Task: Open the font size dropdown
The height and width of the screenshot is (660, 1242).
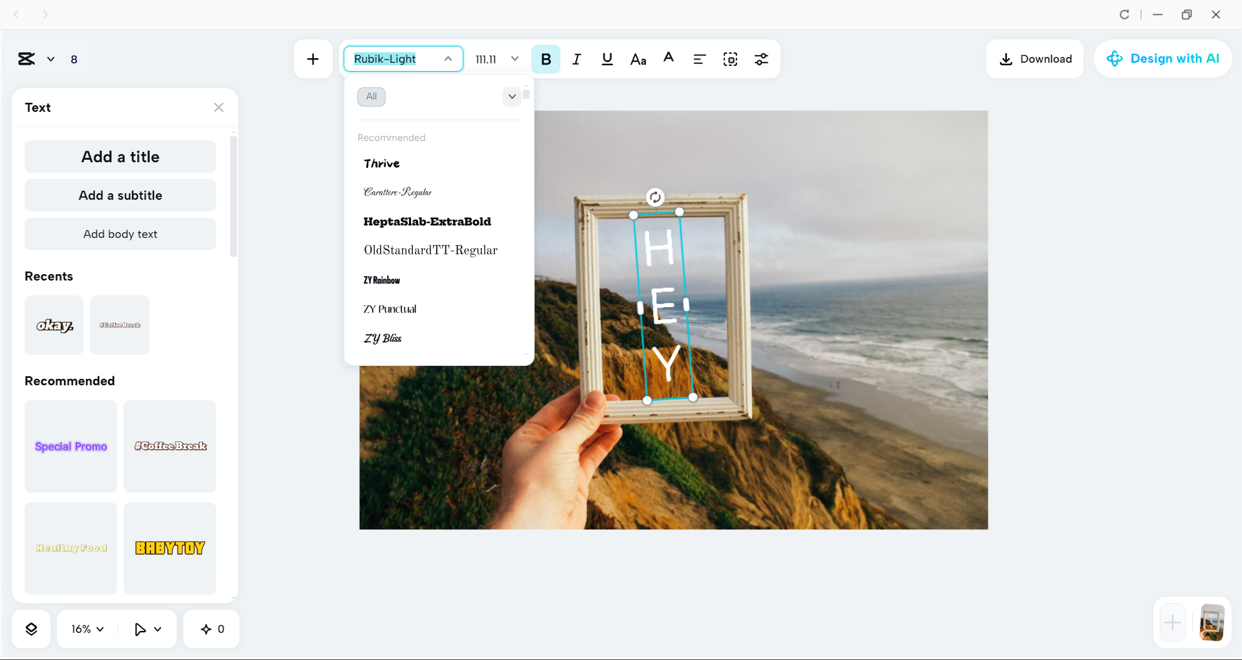Action: coord(515,59)
